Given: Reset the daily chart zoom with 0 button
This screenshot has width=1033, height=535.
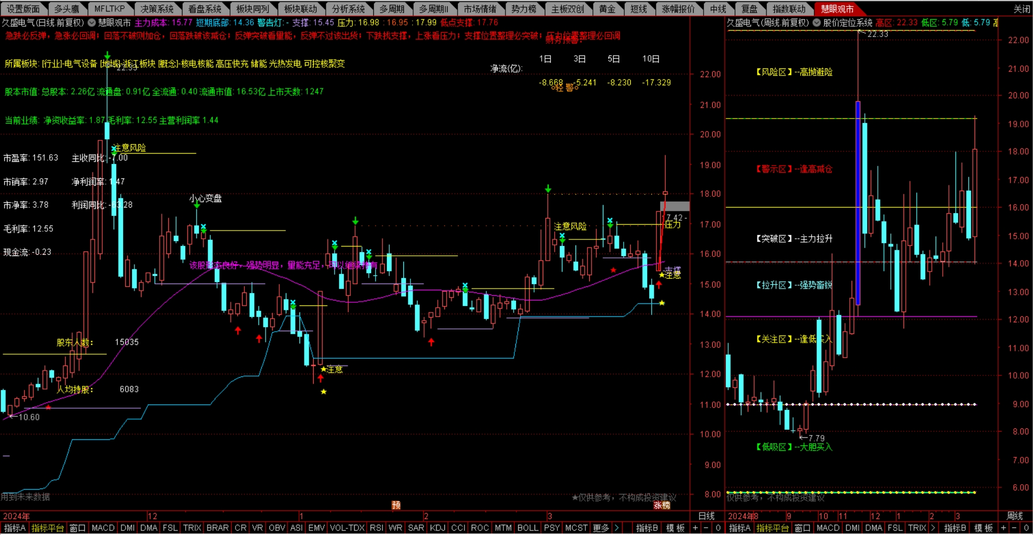Looking at the screenshot, I should pyautogui.click(x=718, y=528).
